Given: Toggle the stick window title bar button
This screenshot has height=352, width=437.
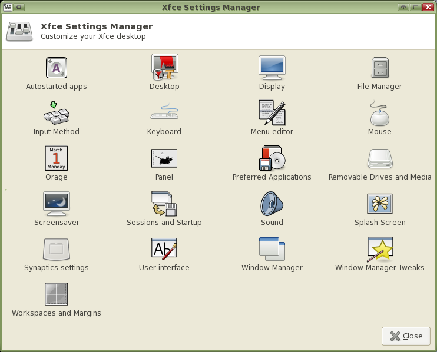Looking at the screenshot, I should tap(19, 7).
